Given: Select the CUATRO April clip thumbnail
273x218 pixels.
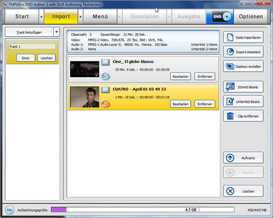Looking at the screenshot, I should click(x=85, y=97).
